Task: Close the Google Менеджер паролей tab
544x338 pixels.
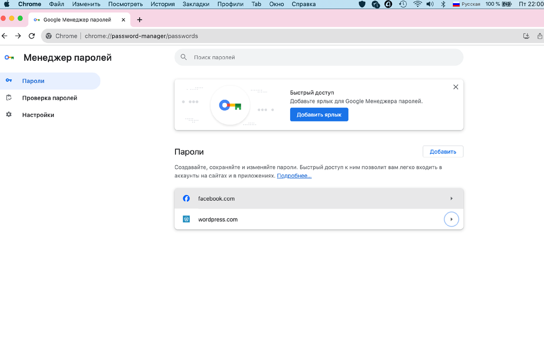Action: pyautogui.click(x=123, y=20)
